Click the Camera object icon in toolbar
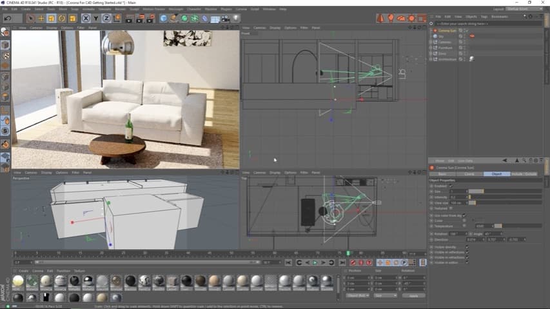The image size is (550, 309). [x=226, y=18]
